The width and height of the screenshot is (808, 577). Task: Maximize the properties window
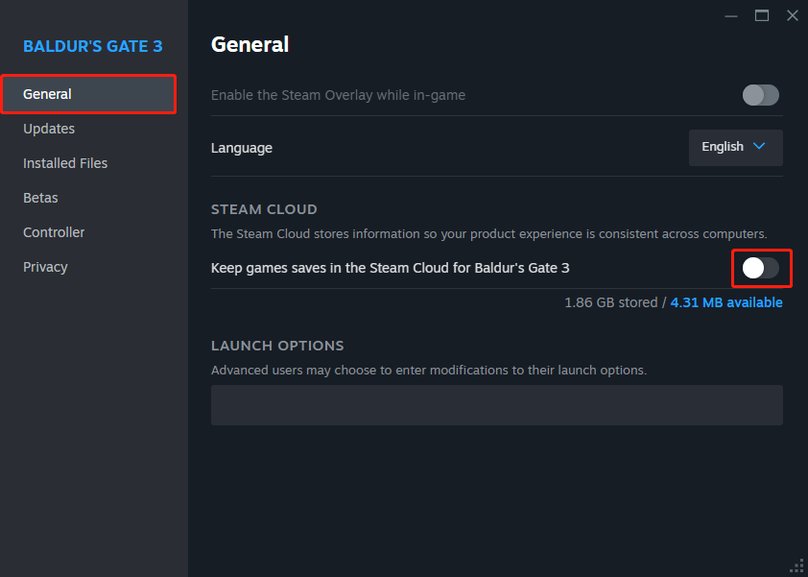762,15
